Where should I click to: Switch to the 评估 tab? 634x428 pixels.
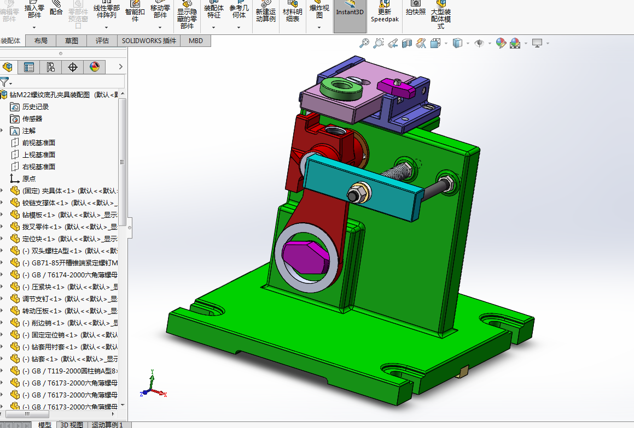(102, 41)
